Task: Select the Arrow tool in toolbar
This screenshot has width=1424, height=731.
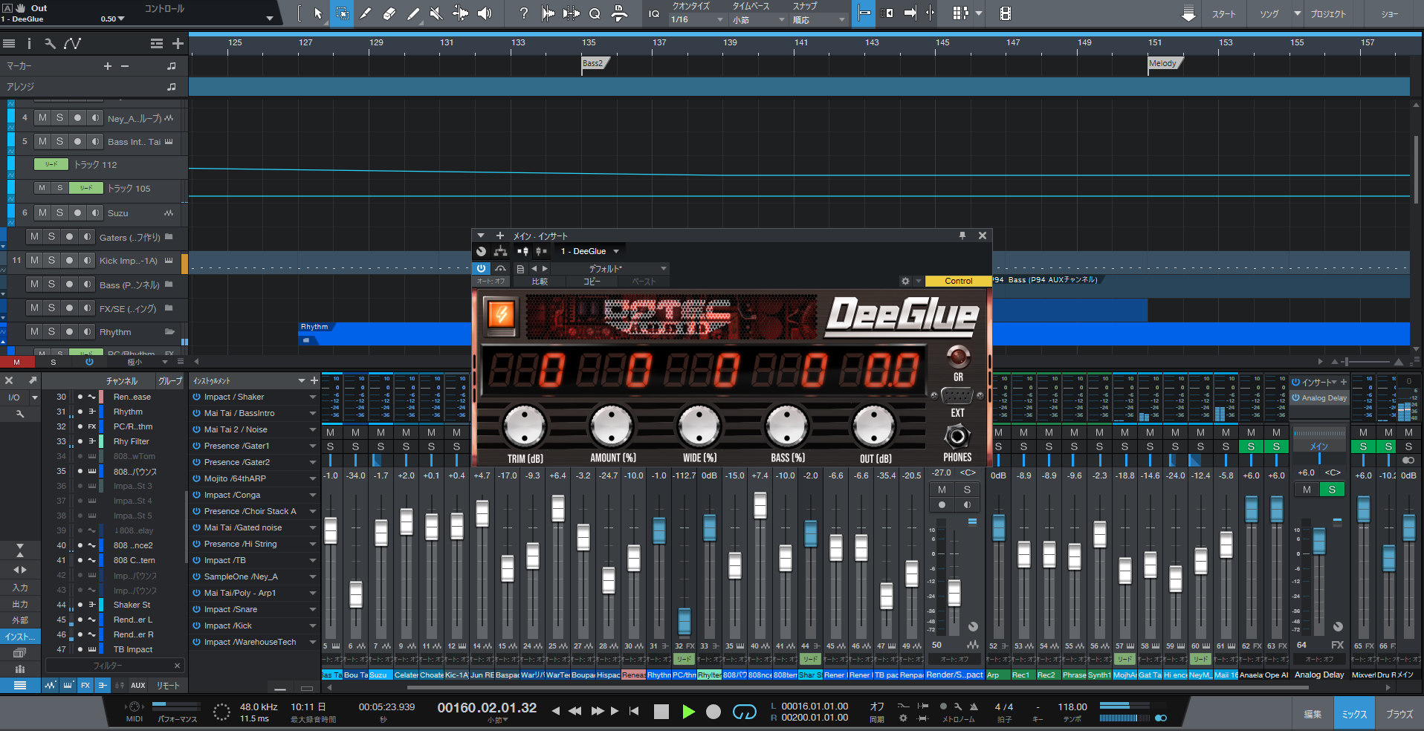Action: 318,13
